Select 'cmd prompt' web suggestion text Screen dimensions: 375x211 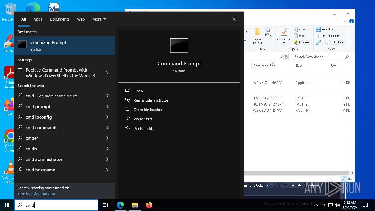38,106
